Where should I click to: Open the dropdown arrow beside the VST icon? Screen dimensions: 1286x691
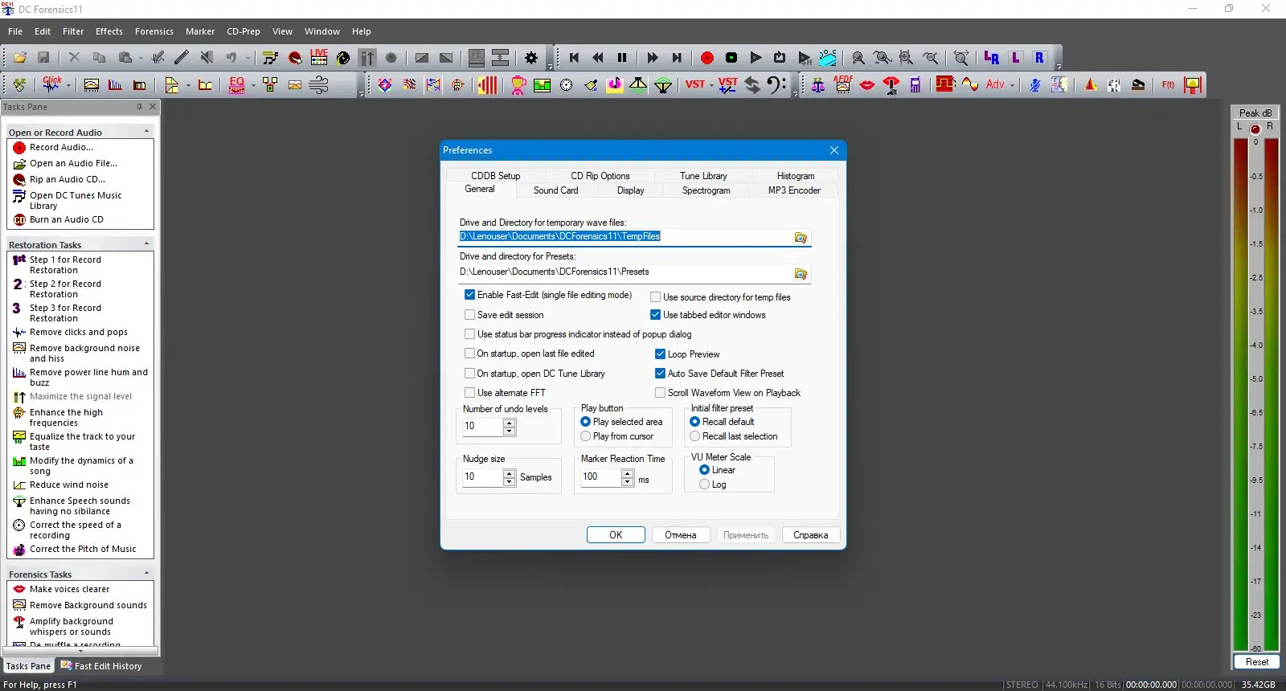click(711, 85)
